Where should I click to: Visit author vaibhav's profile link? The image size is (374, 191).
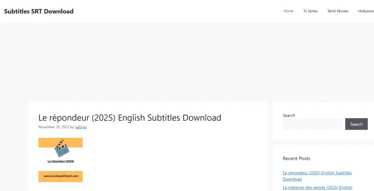[81, 127]
